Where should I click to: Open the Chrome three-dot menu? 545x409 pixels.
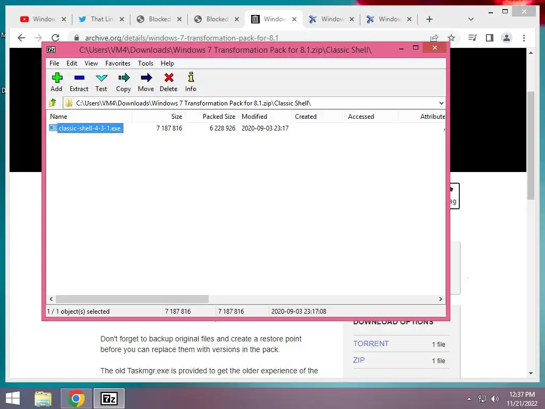[x=524, y=38]
